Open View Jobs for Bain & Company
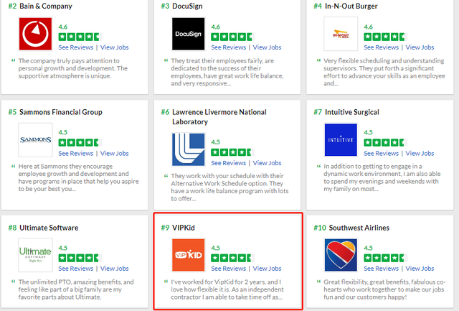Screen dimensions: 459x311 click(115, 47)
